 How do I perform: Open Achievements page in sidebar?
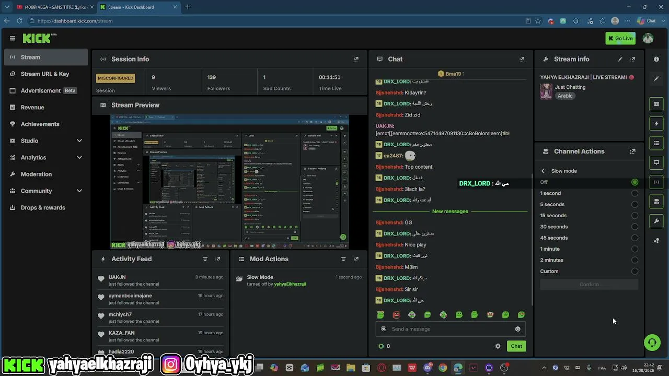coord(46,124)
